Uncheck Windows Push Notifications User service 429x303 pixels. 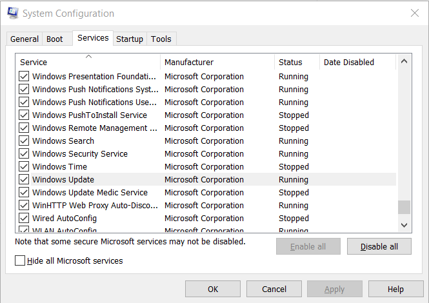point(24,102)
